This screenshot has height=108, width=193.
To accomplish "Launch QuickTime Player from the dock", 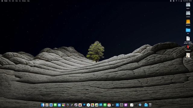I will coord(140,105).
